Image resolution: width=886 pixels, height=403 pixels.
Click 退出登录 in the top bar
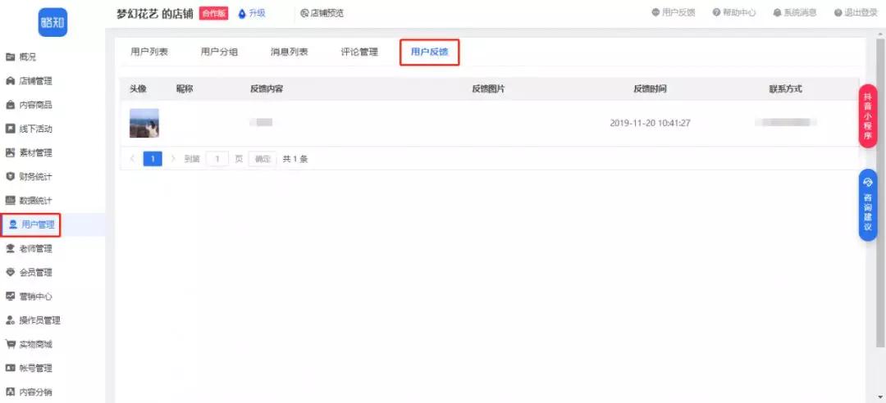click(x=856, y=12)
